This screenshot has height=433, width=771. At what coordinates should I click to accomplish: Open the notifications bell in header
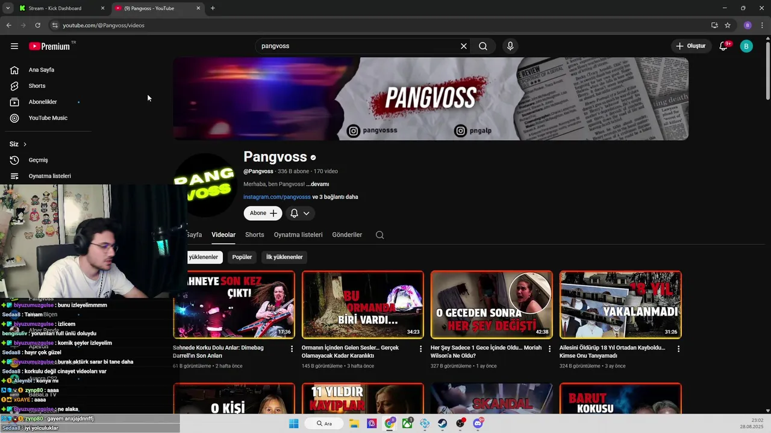pyautogui.click(x=724, y=46)
